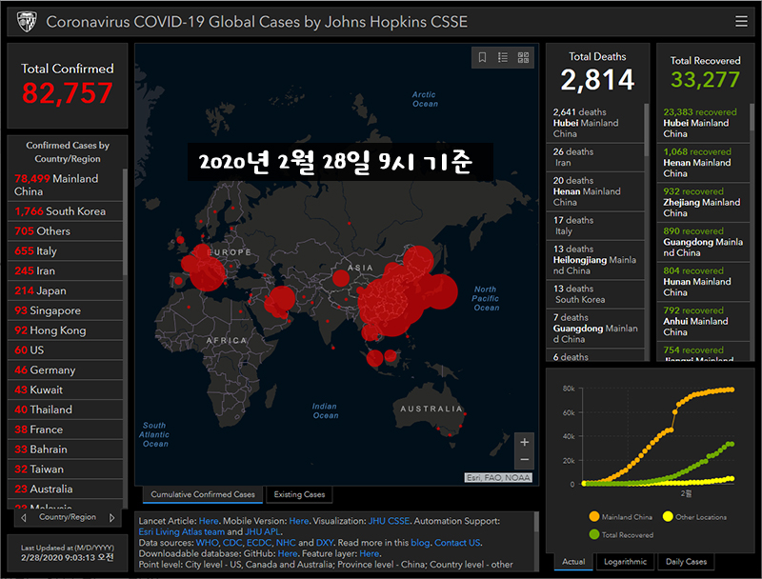Click the large red China case circle
The width and height of the screenshot is (762, 579).
pyautogui.click(x=391, y=304)
